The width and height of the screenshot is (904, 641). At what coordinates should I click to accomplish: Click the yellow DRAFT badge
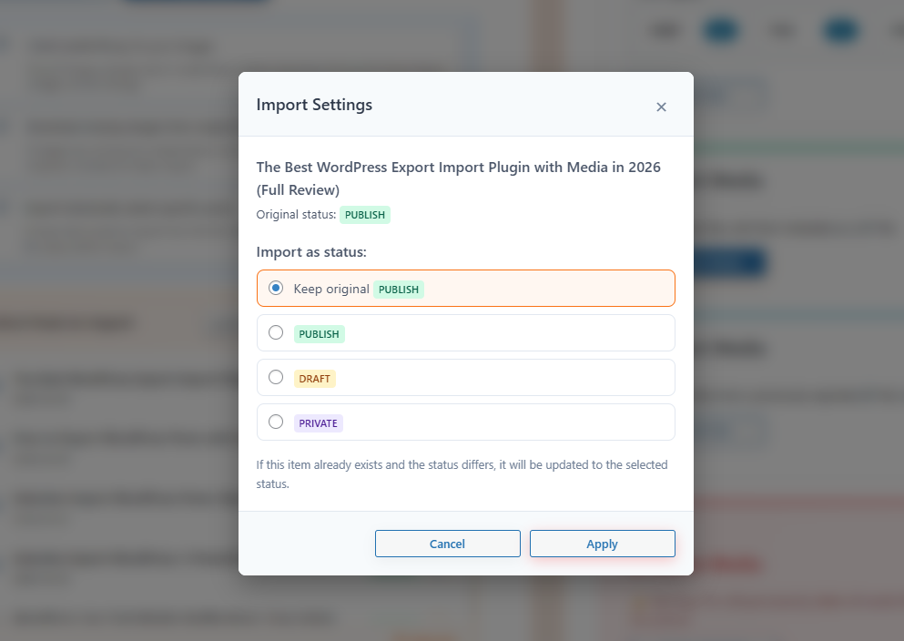(314, 379)
